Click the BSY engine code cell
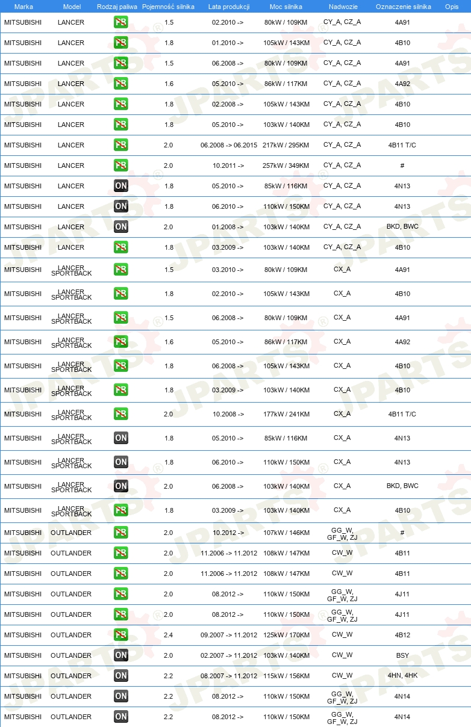This screenshot has width=471, height=727. click(x=402, y=655)
